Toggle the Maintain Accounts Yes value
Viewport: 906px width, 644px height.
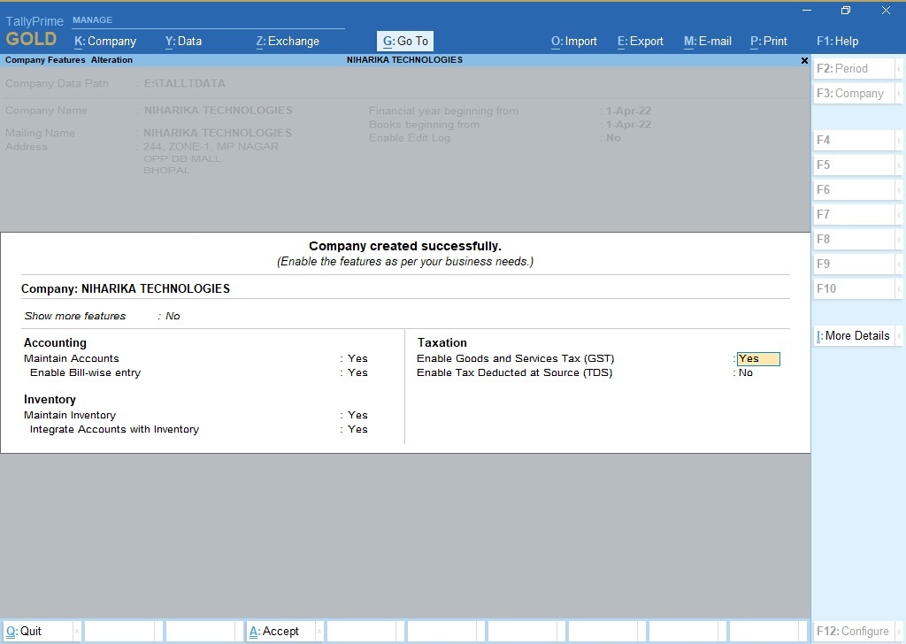click(357, 358)
